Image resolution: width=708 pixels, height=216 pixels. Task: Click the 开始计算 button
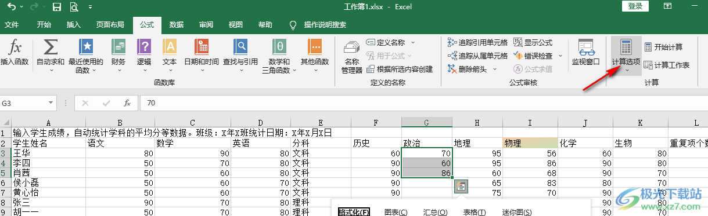pos(663,47)
